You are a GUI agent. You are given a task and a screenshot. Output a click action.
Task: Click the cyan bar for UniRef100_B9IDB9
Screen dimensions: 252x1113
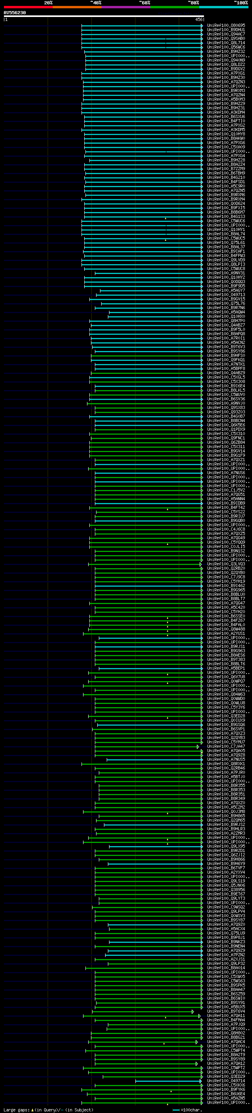(x=148, y=503)
